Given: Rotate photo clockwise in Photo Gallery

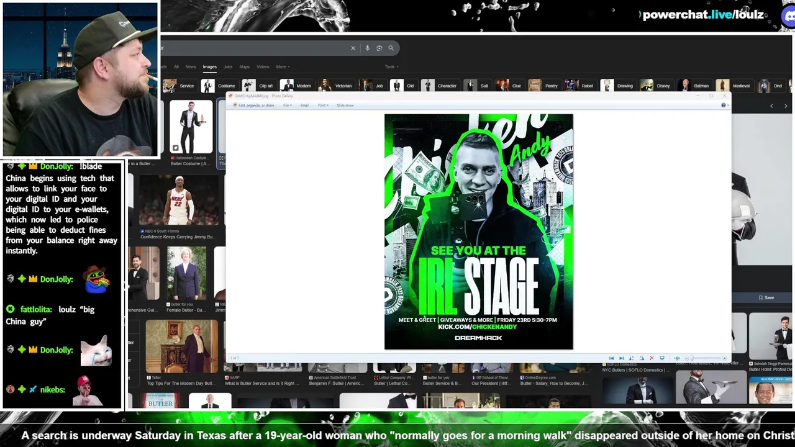Looking at the screenshot, I should (x=642, y=358).
